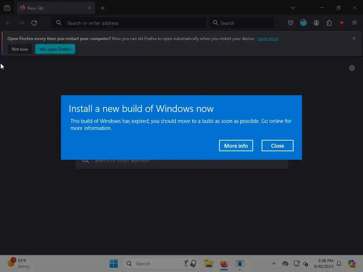Open the Windows Start menu
Image resolution: width=363 pixels, height=272 pixels.
coord(113,263)
